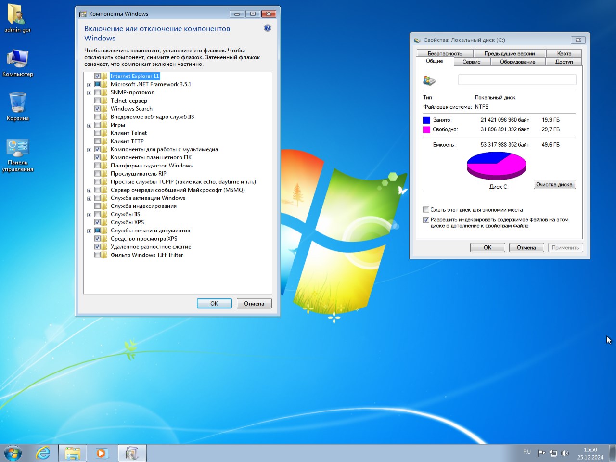This screenshot has height=462, width=616.
Task: Click Отмена in disk properties window
Action: pos(526,247)
